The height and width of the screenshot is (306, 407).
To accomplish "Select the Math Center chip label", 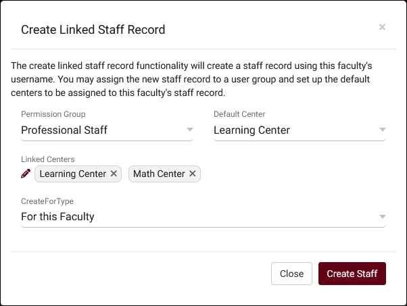I will point(159,174).
